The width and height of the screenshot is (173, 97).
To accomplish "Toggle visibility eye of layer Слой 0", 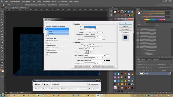I will (138, 74).
